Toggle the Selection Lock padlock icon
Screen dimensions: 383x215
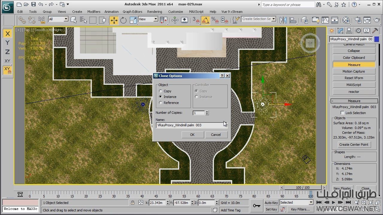[133, 203]
